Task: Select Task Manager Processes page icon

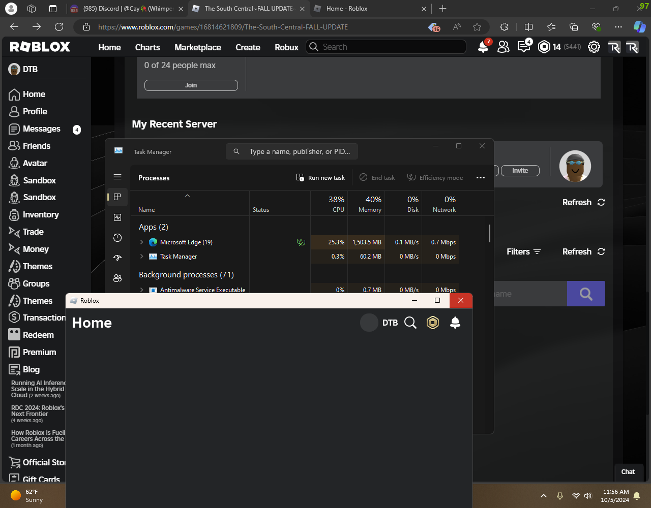Action: (117, 197)
